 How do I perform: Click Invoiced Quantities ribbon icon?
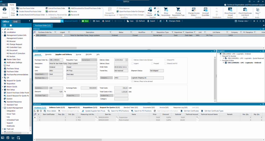[205, 12]
